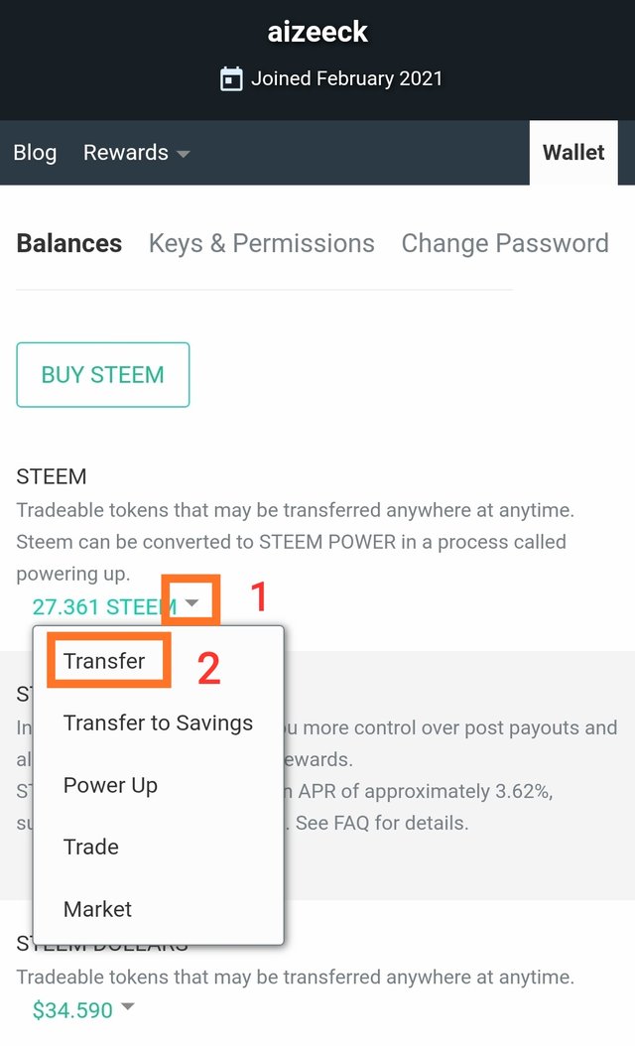Screen dimensions: 635x1046
Task: Choose Transfer to Savings option
Action: pyautogui.click(x=158, y=722)
